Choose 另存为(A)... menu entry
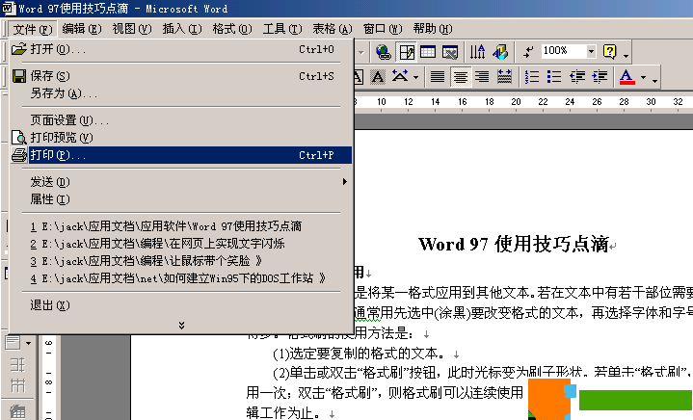Viewport: 693px width, 420px height. tap(181, 93)
